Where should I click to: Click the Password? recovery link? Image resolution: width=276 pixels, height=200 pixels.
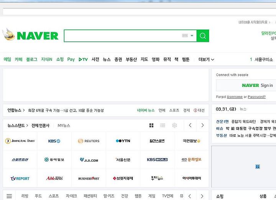pos(256,97)
